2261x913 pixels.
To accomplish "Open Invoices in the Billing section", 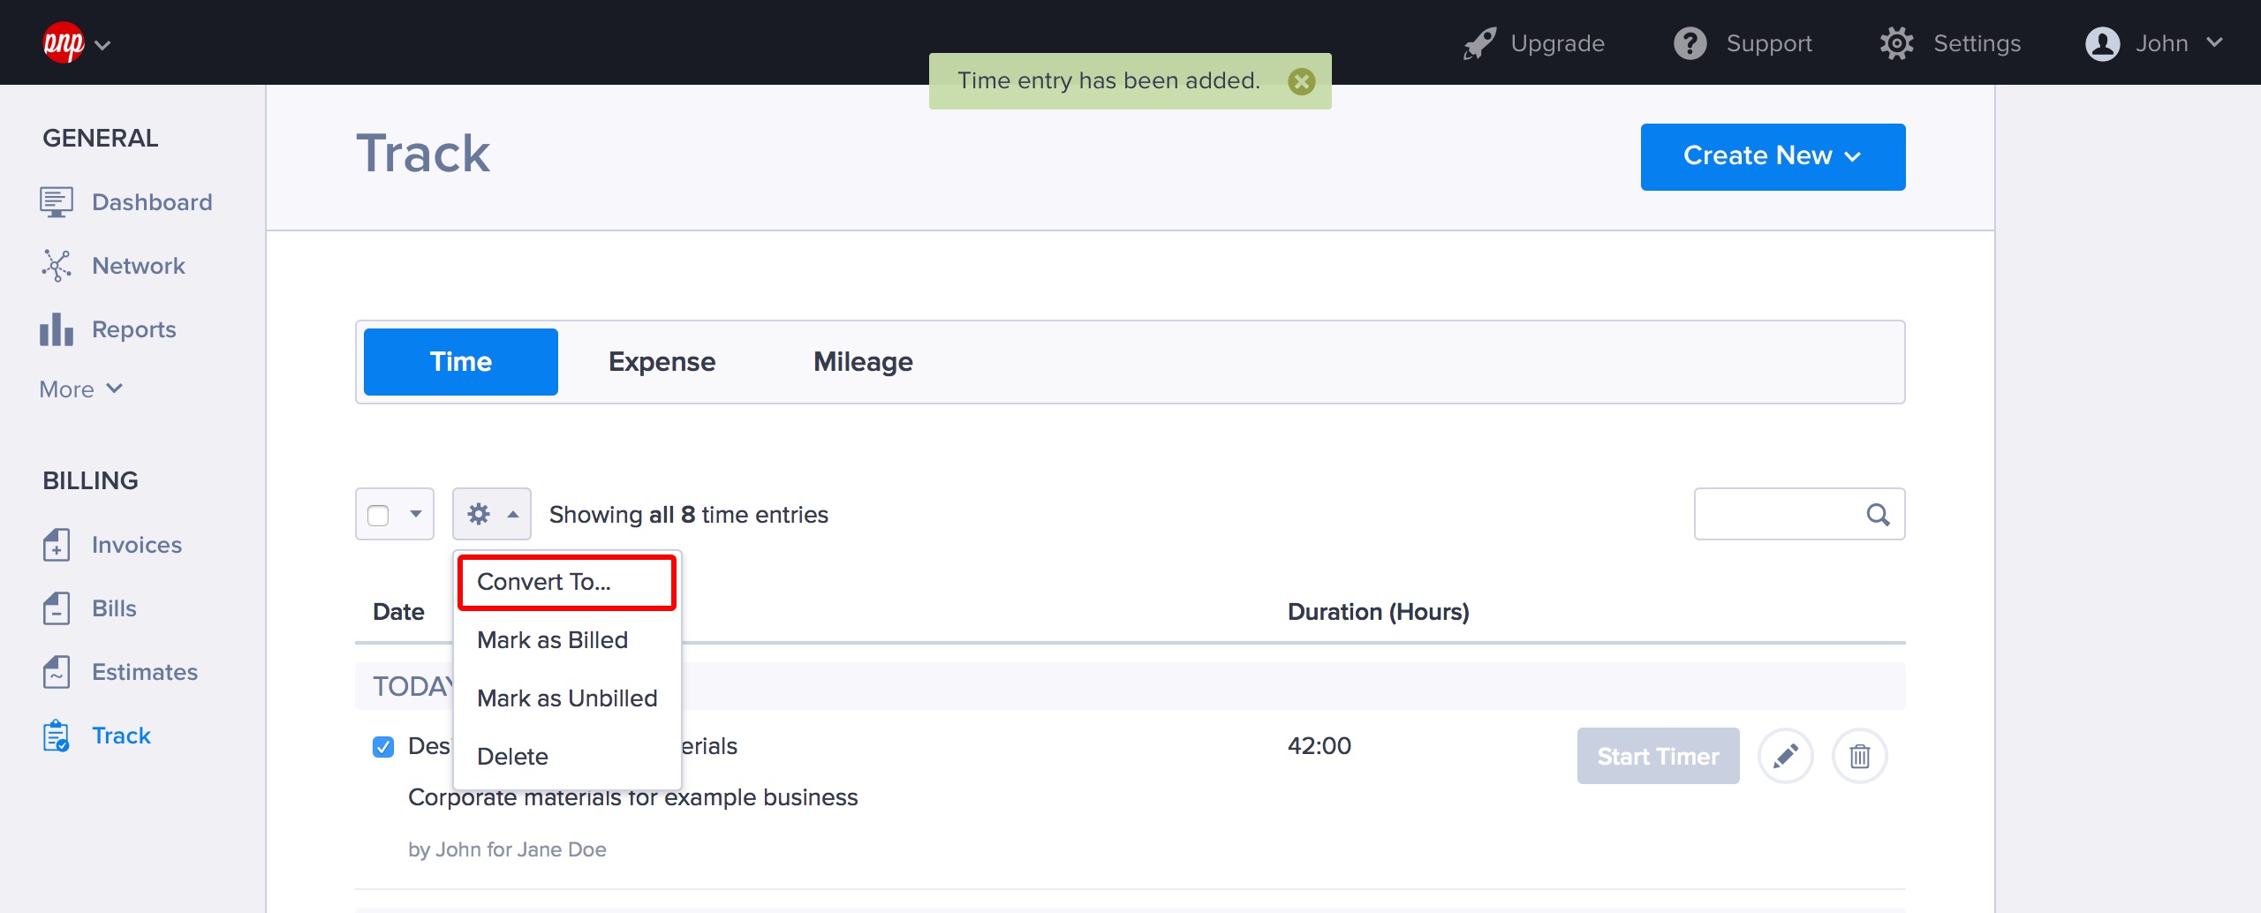I will click(136, 545).
